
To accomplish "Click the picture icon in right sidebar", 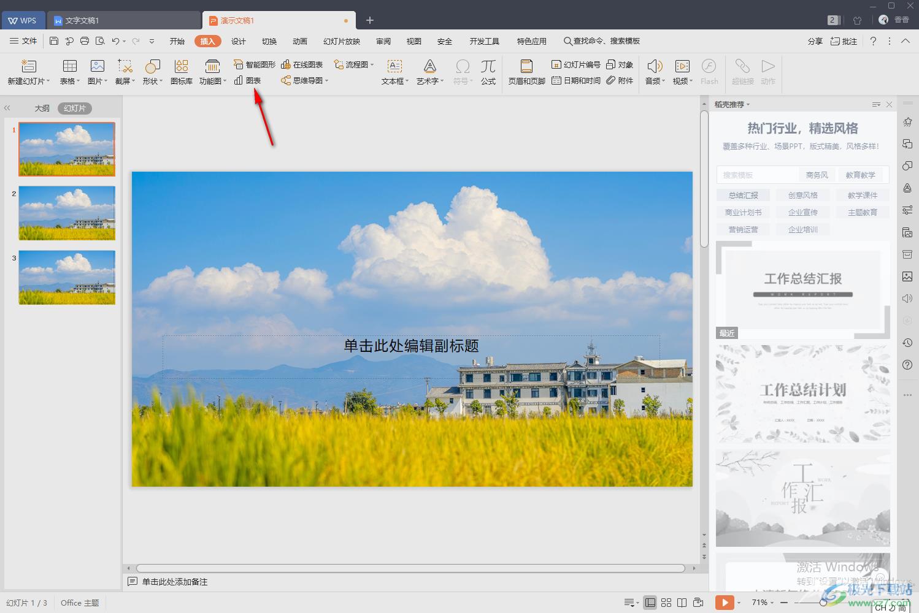I will (907, 276).
